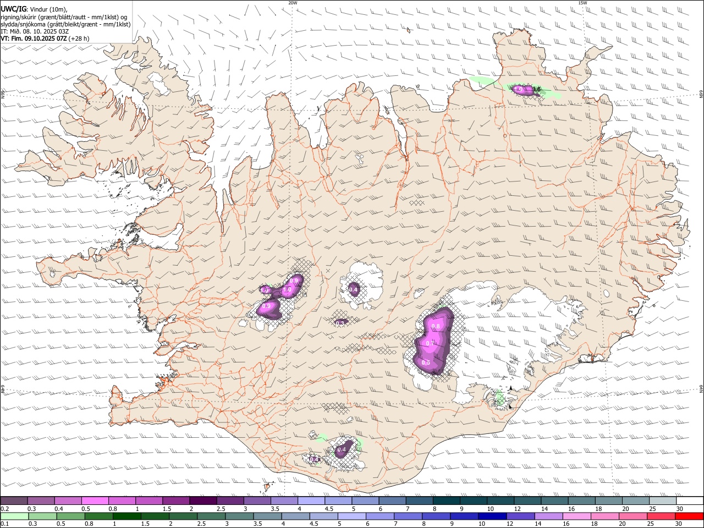Click the bright red swatch after 30 in the lower legend
The height and width of the screenshot is (528, 704).
(x=689, y=516)
